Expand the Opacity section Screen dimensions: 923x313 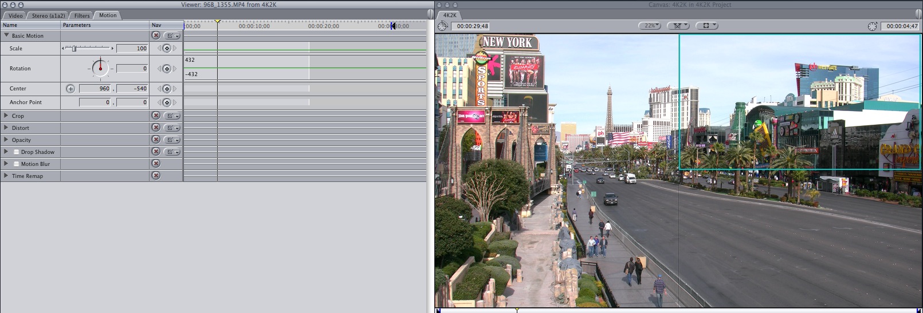[6, 140]
